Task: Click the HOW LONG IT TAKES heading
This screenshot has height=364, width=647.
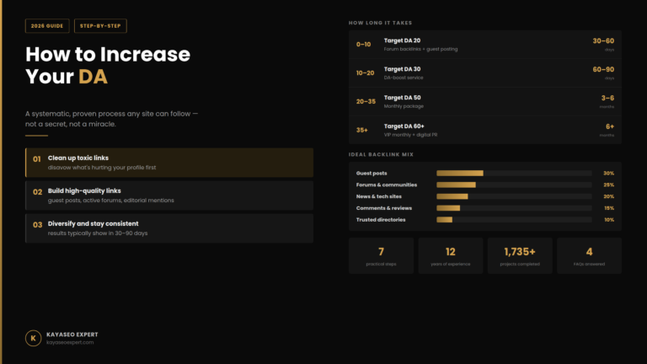Action: [x=380, y=23]
